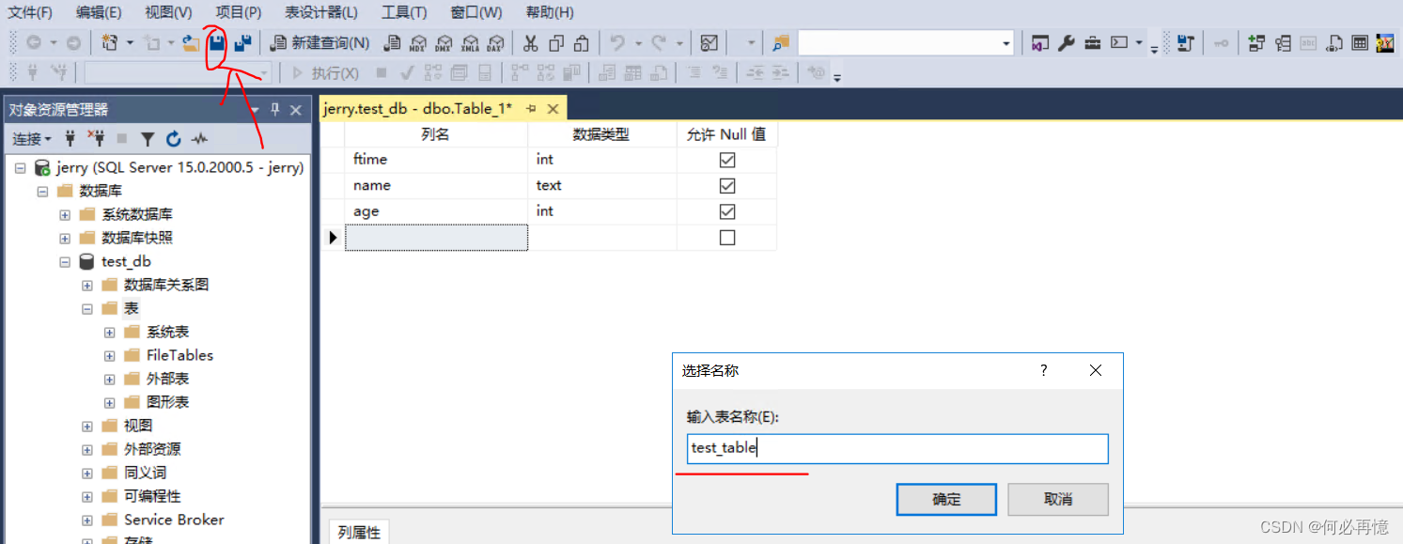This screenshot has height=544, width=1403.
Task: Expand the 数据库关系图 folder
Action: pos(87,286)
